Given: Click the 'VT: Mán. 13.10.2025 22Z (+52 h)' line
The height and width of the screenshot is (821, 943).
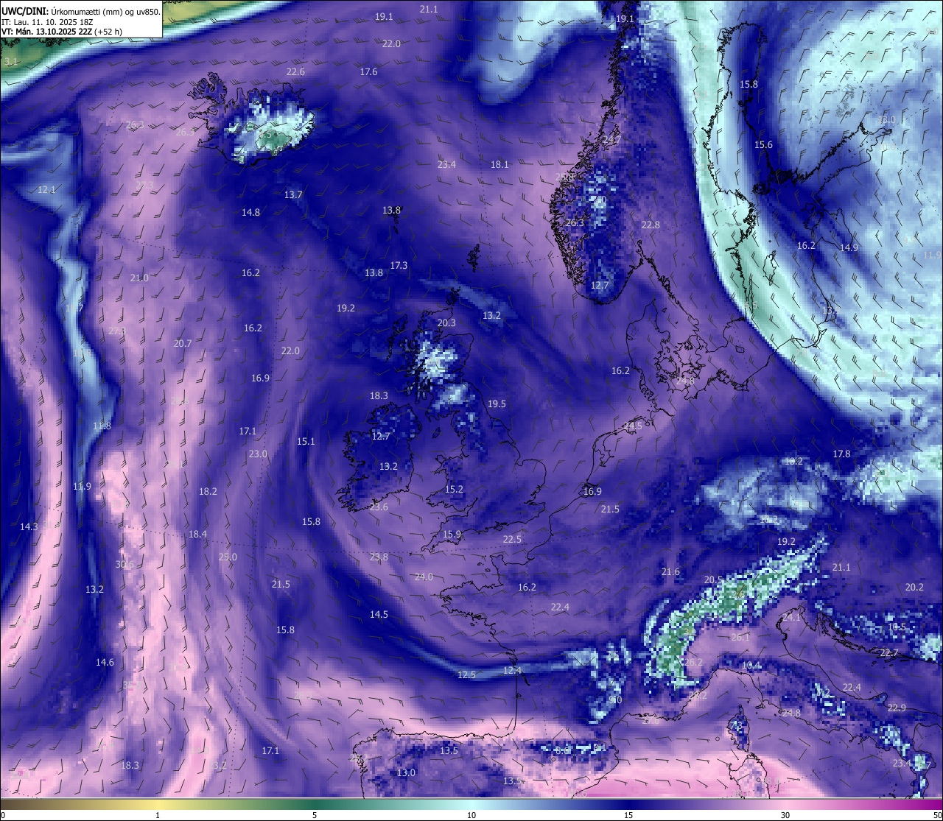Looking at the screenshot, I should point(62,32).
